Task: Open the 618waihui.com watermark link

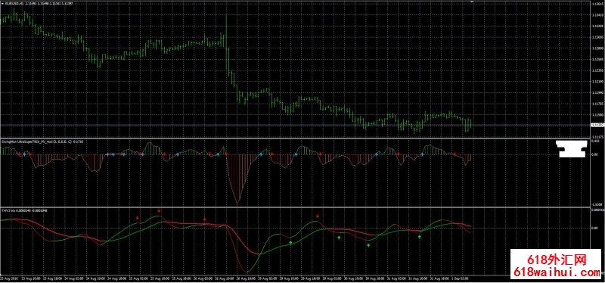Action: (557, 272)
